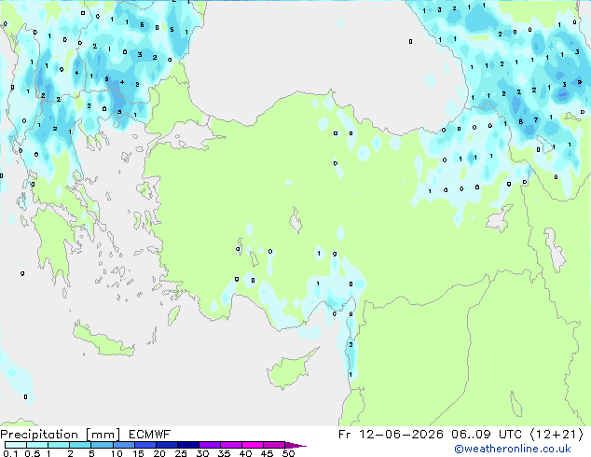Click the "ECMWF" model label
Viewport: 591px width, 457px height.
point(150,435)
